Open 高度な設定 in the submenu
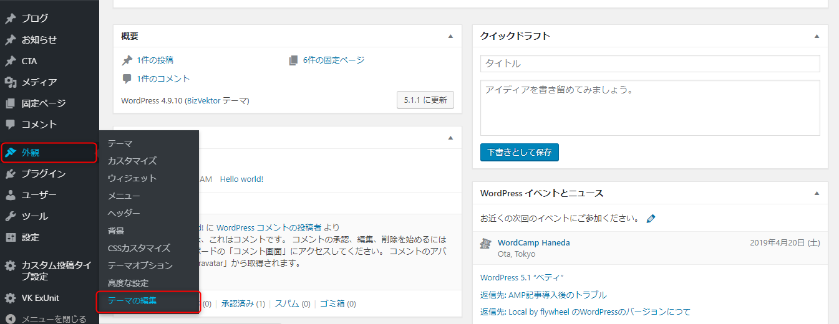The width and height of the screenshot is (839, 324). click(128, 283)
